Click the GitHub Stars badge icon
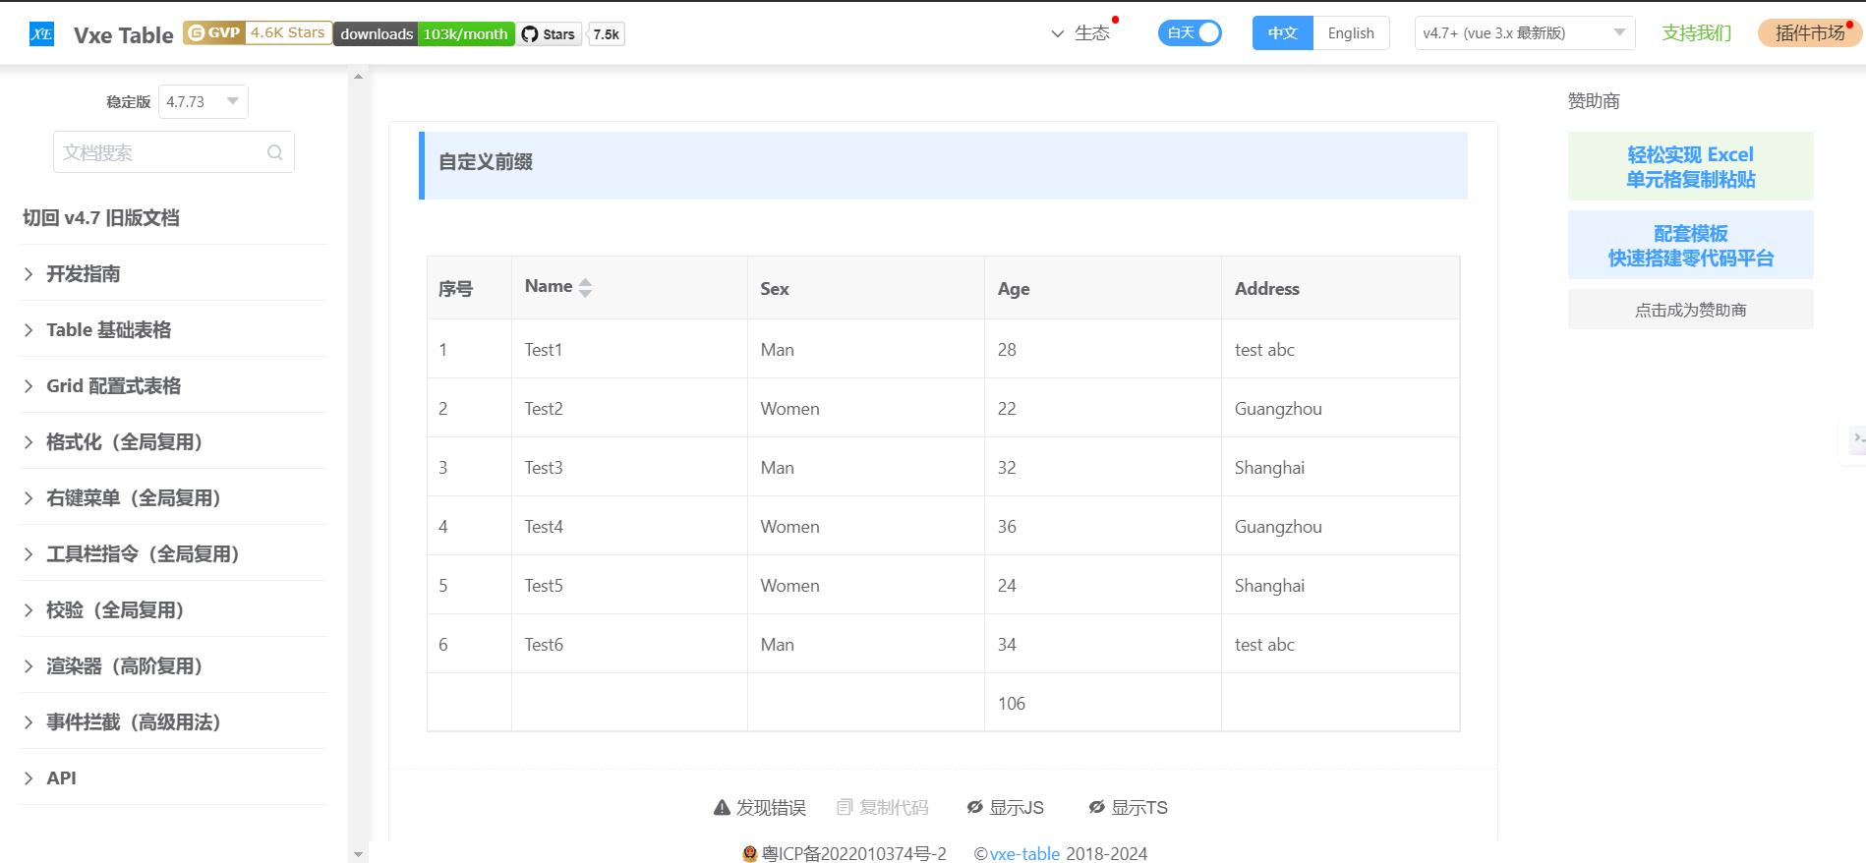Viewport: 1866px width, 863px height. pyautogui.click(x=530, y=34)
